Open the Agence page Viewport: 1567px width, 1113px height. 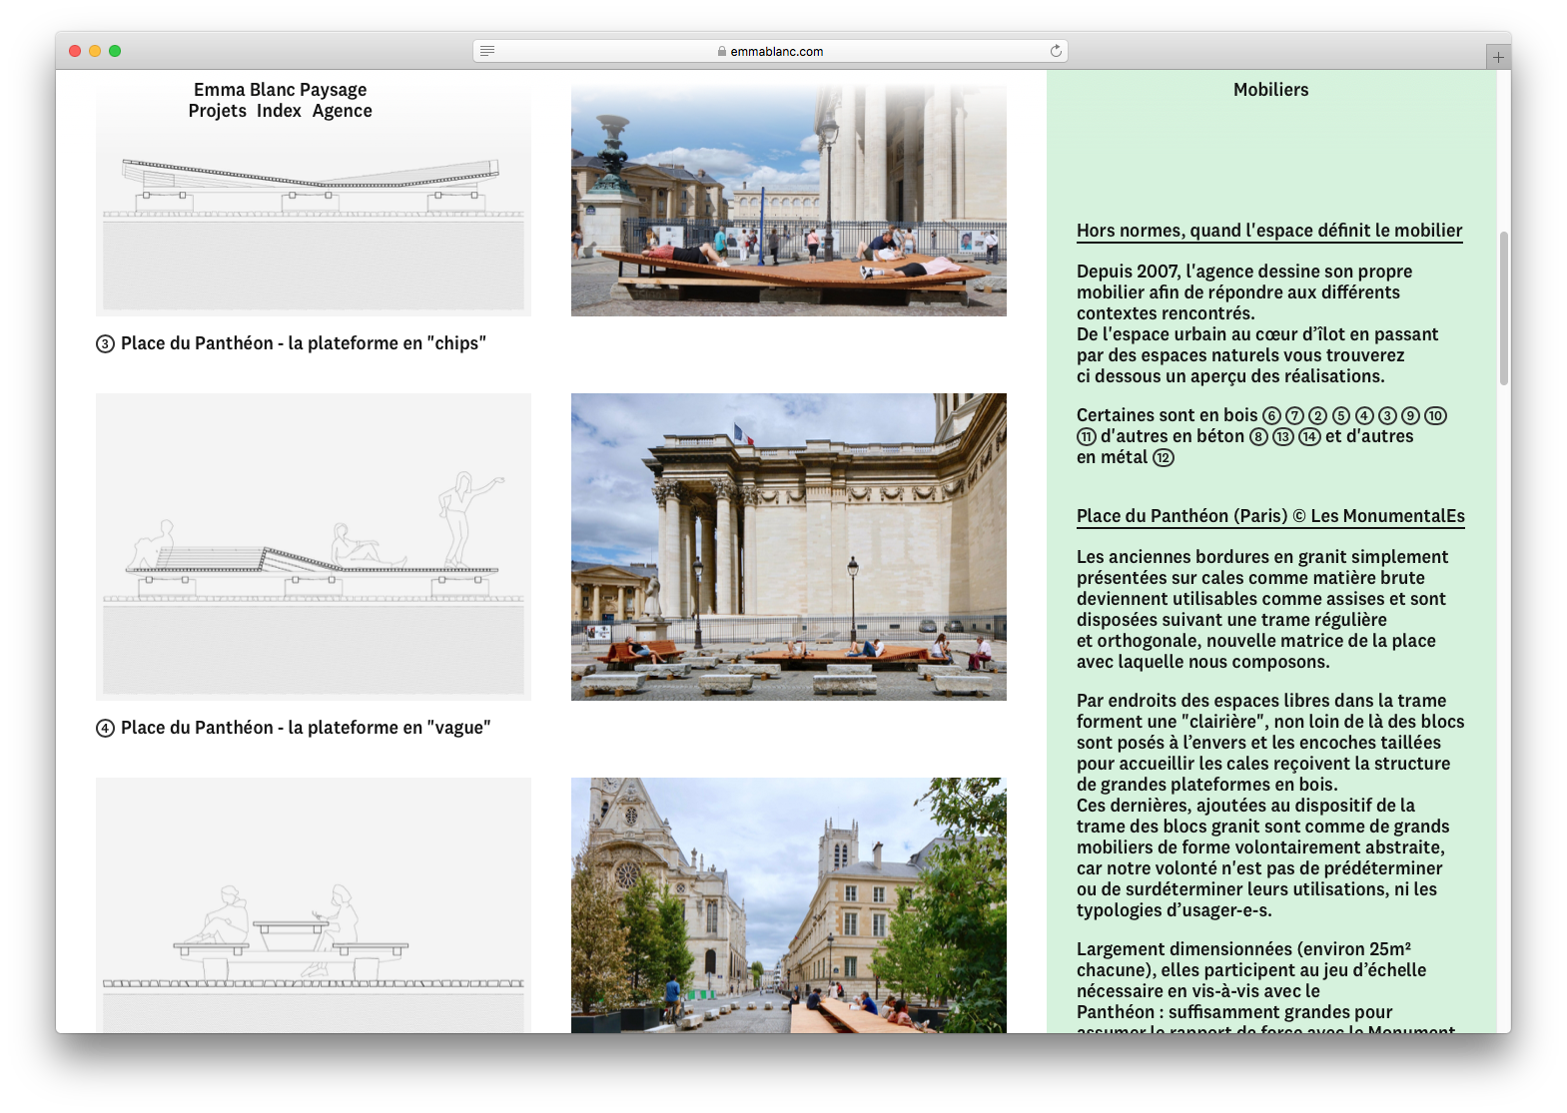[342, 111]
